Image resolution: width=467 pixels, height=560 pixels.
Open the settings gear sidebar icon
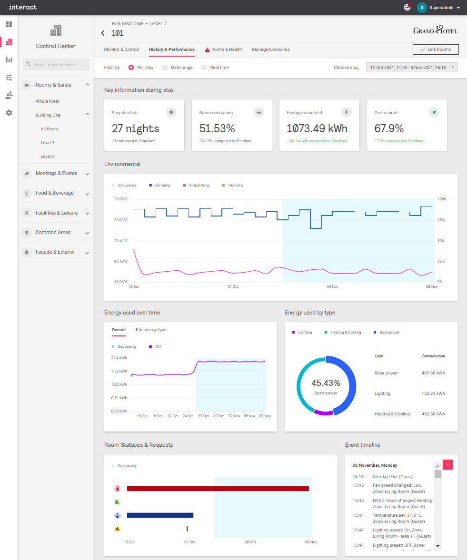[x=9, y=113]
